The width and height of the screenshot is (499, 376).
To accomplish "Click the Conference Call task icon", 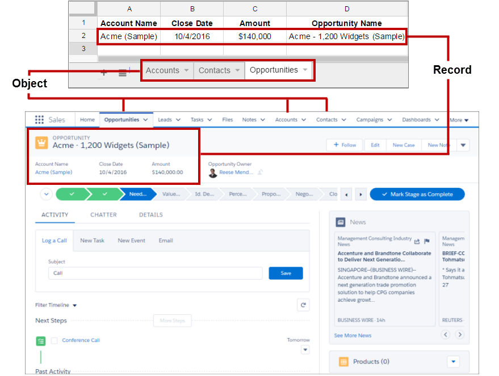I will click(x=41, y=341).
